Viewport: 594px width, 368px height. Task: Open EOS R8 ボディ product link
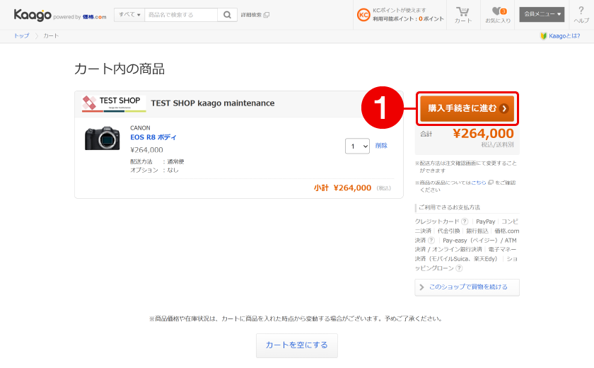tap(153, 137)
